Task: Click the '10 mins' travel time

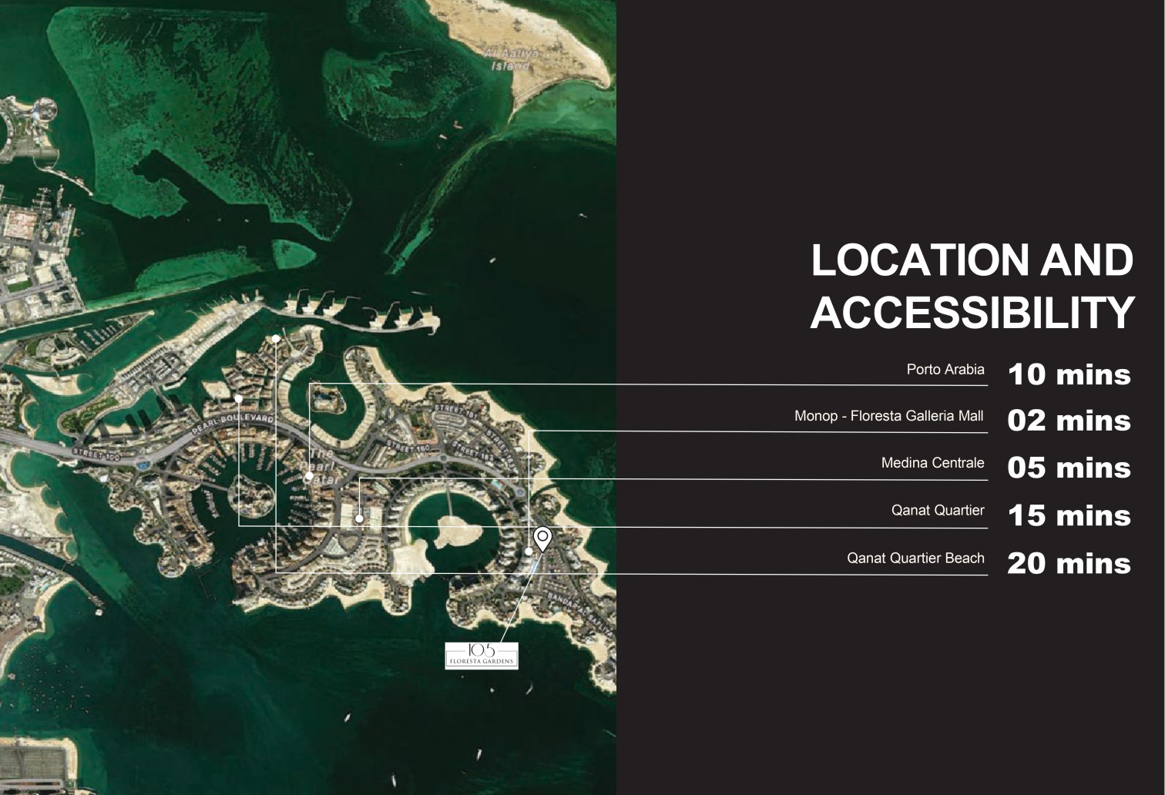Action: 1069,374
